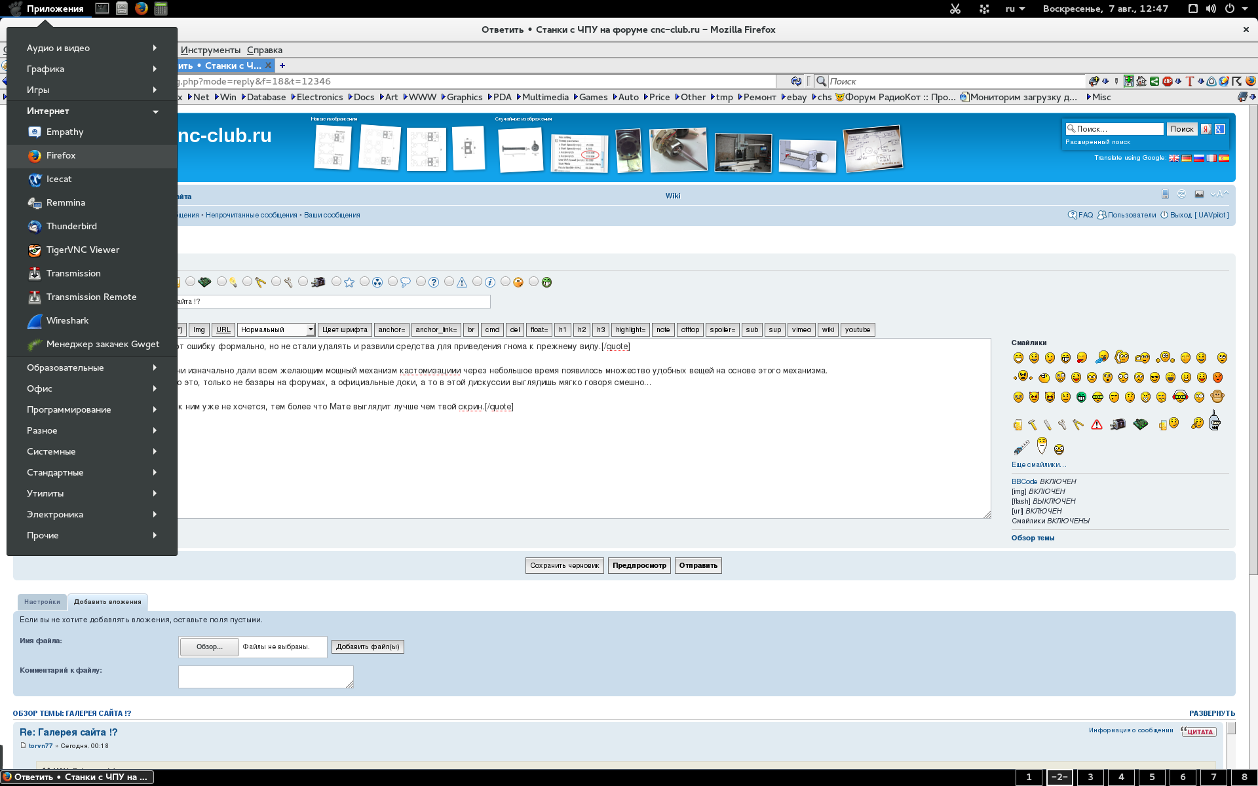The height and width of the screenshot is (786, 1258).
Task: Click the Firefox launcher in top panel
Action: click(141, 9)
